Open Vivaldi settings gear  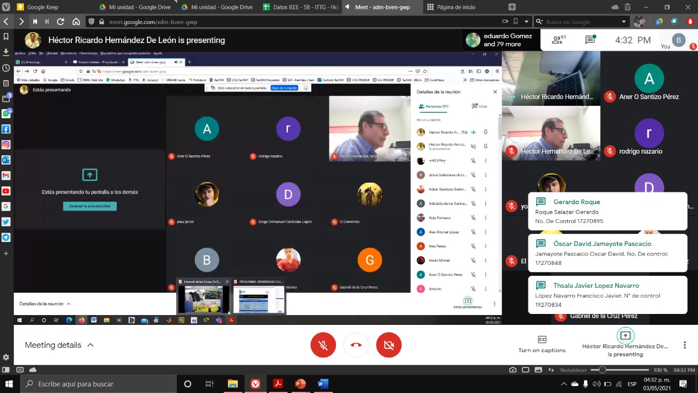click(6, 357)
